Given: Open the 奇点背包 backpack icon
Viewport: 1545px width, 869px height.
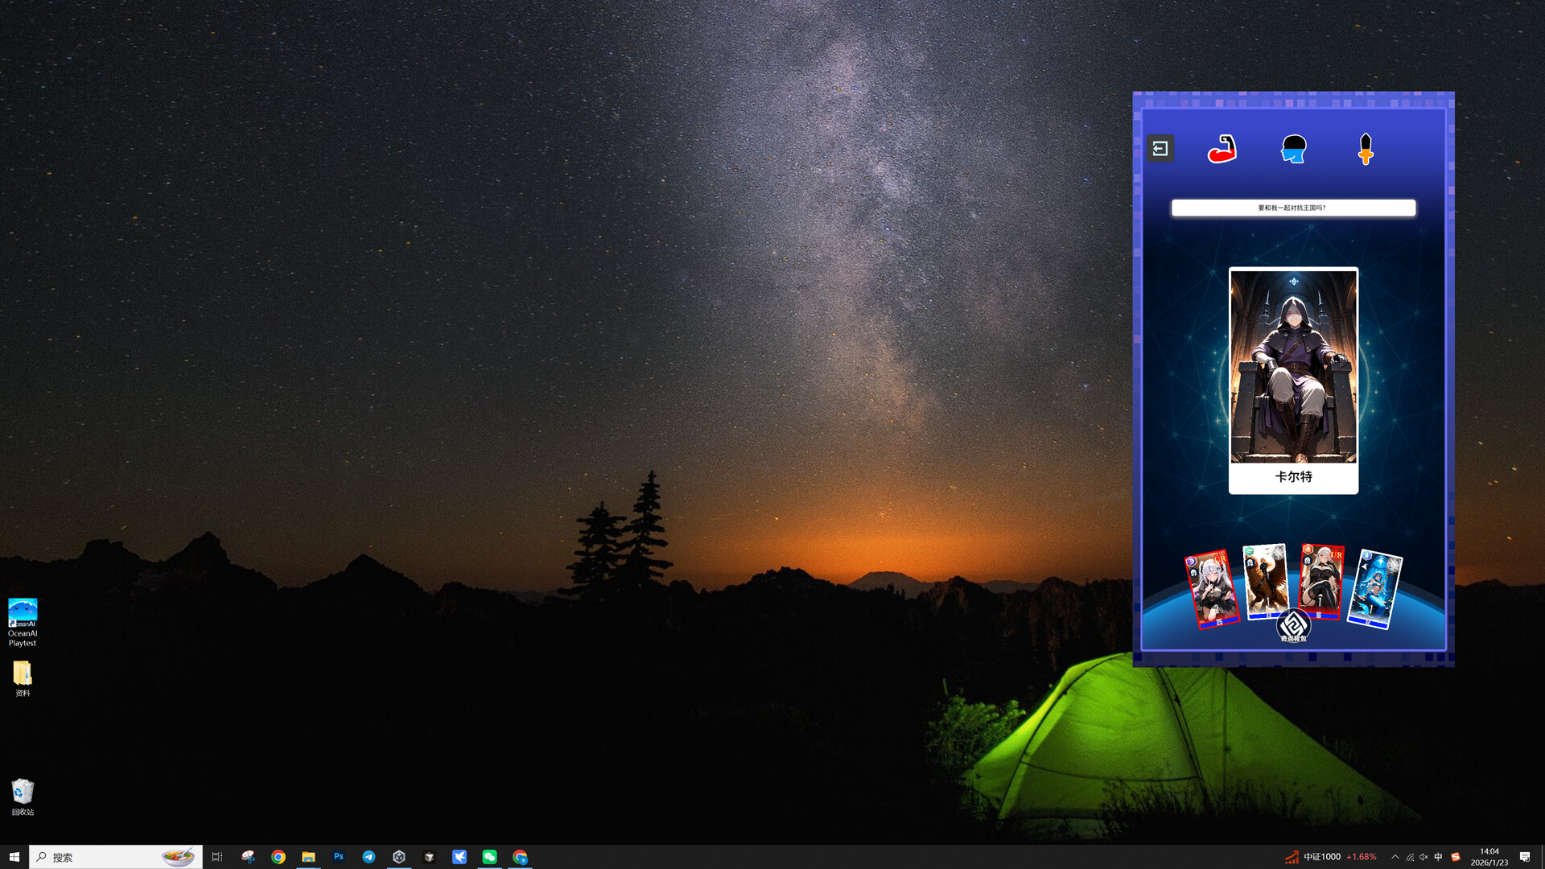Looking at the screenshot, I should pyautogui.click(x=1293, y=626).
